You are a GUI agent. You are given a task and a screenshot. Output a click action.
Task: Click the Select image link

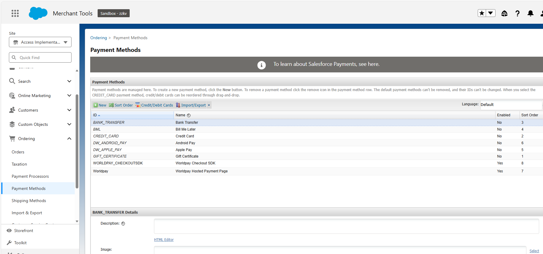click(x=534, y=251)
